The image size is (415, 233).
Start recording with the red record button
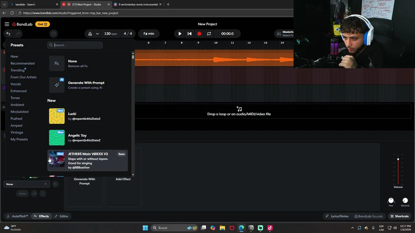pos(199,34)
